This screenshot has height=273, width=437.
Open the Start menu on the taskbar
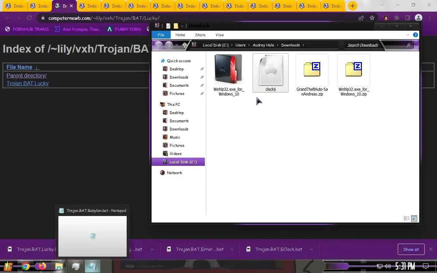(8, 266)
